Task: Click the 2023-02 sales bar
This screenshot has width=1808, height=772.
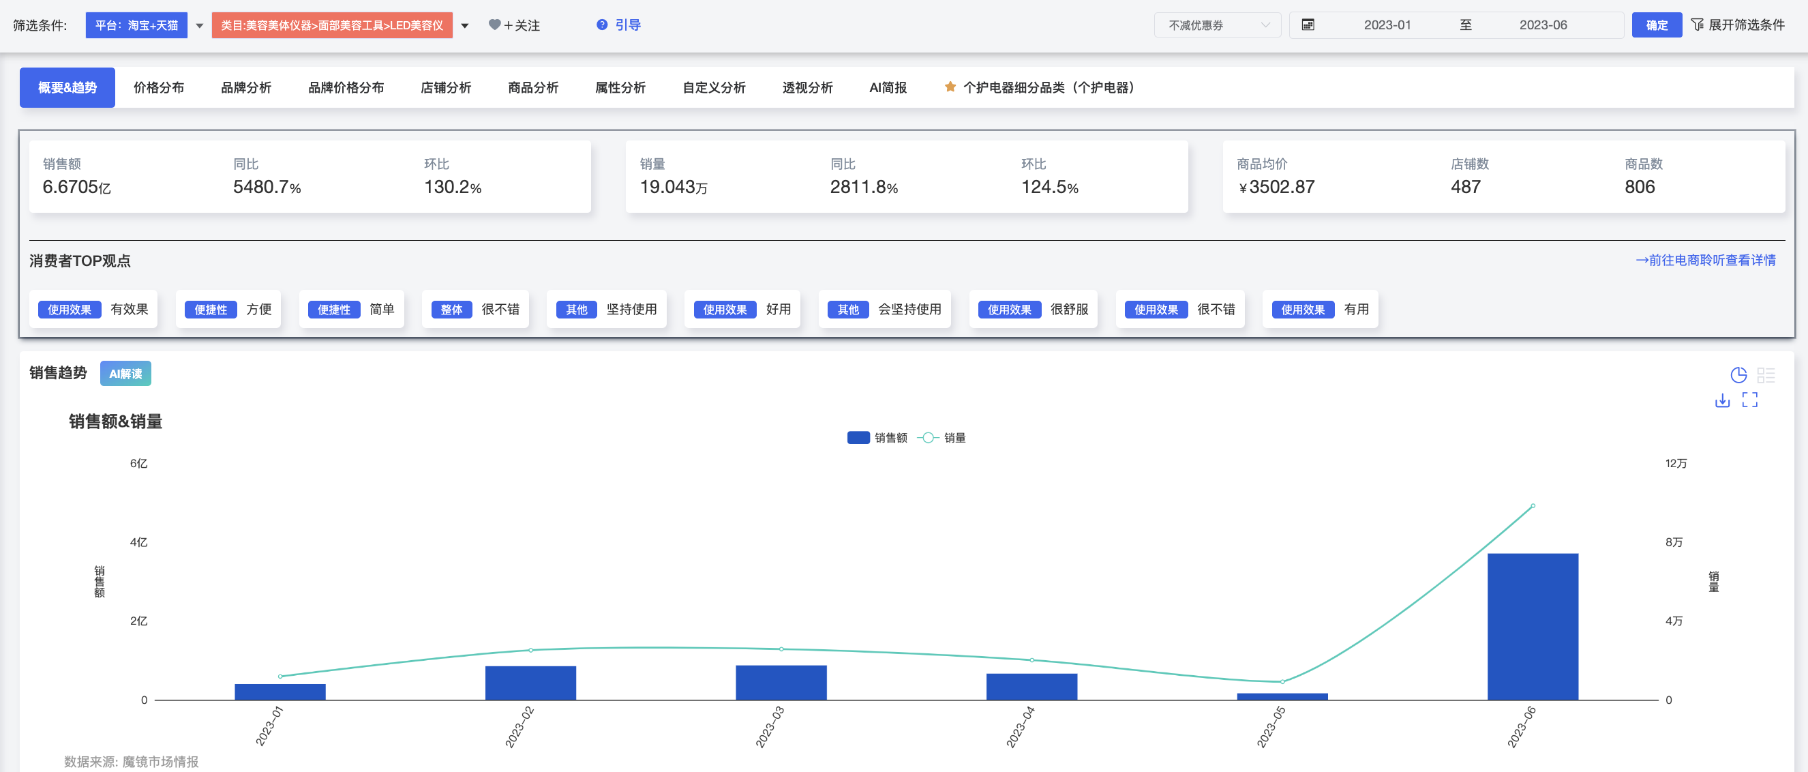Action: (530, 683)
